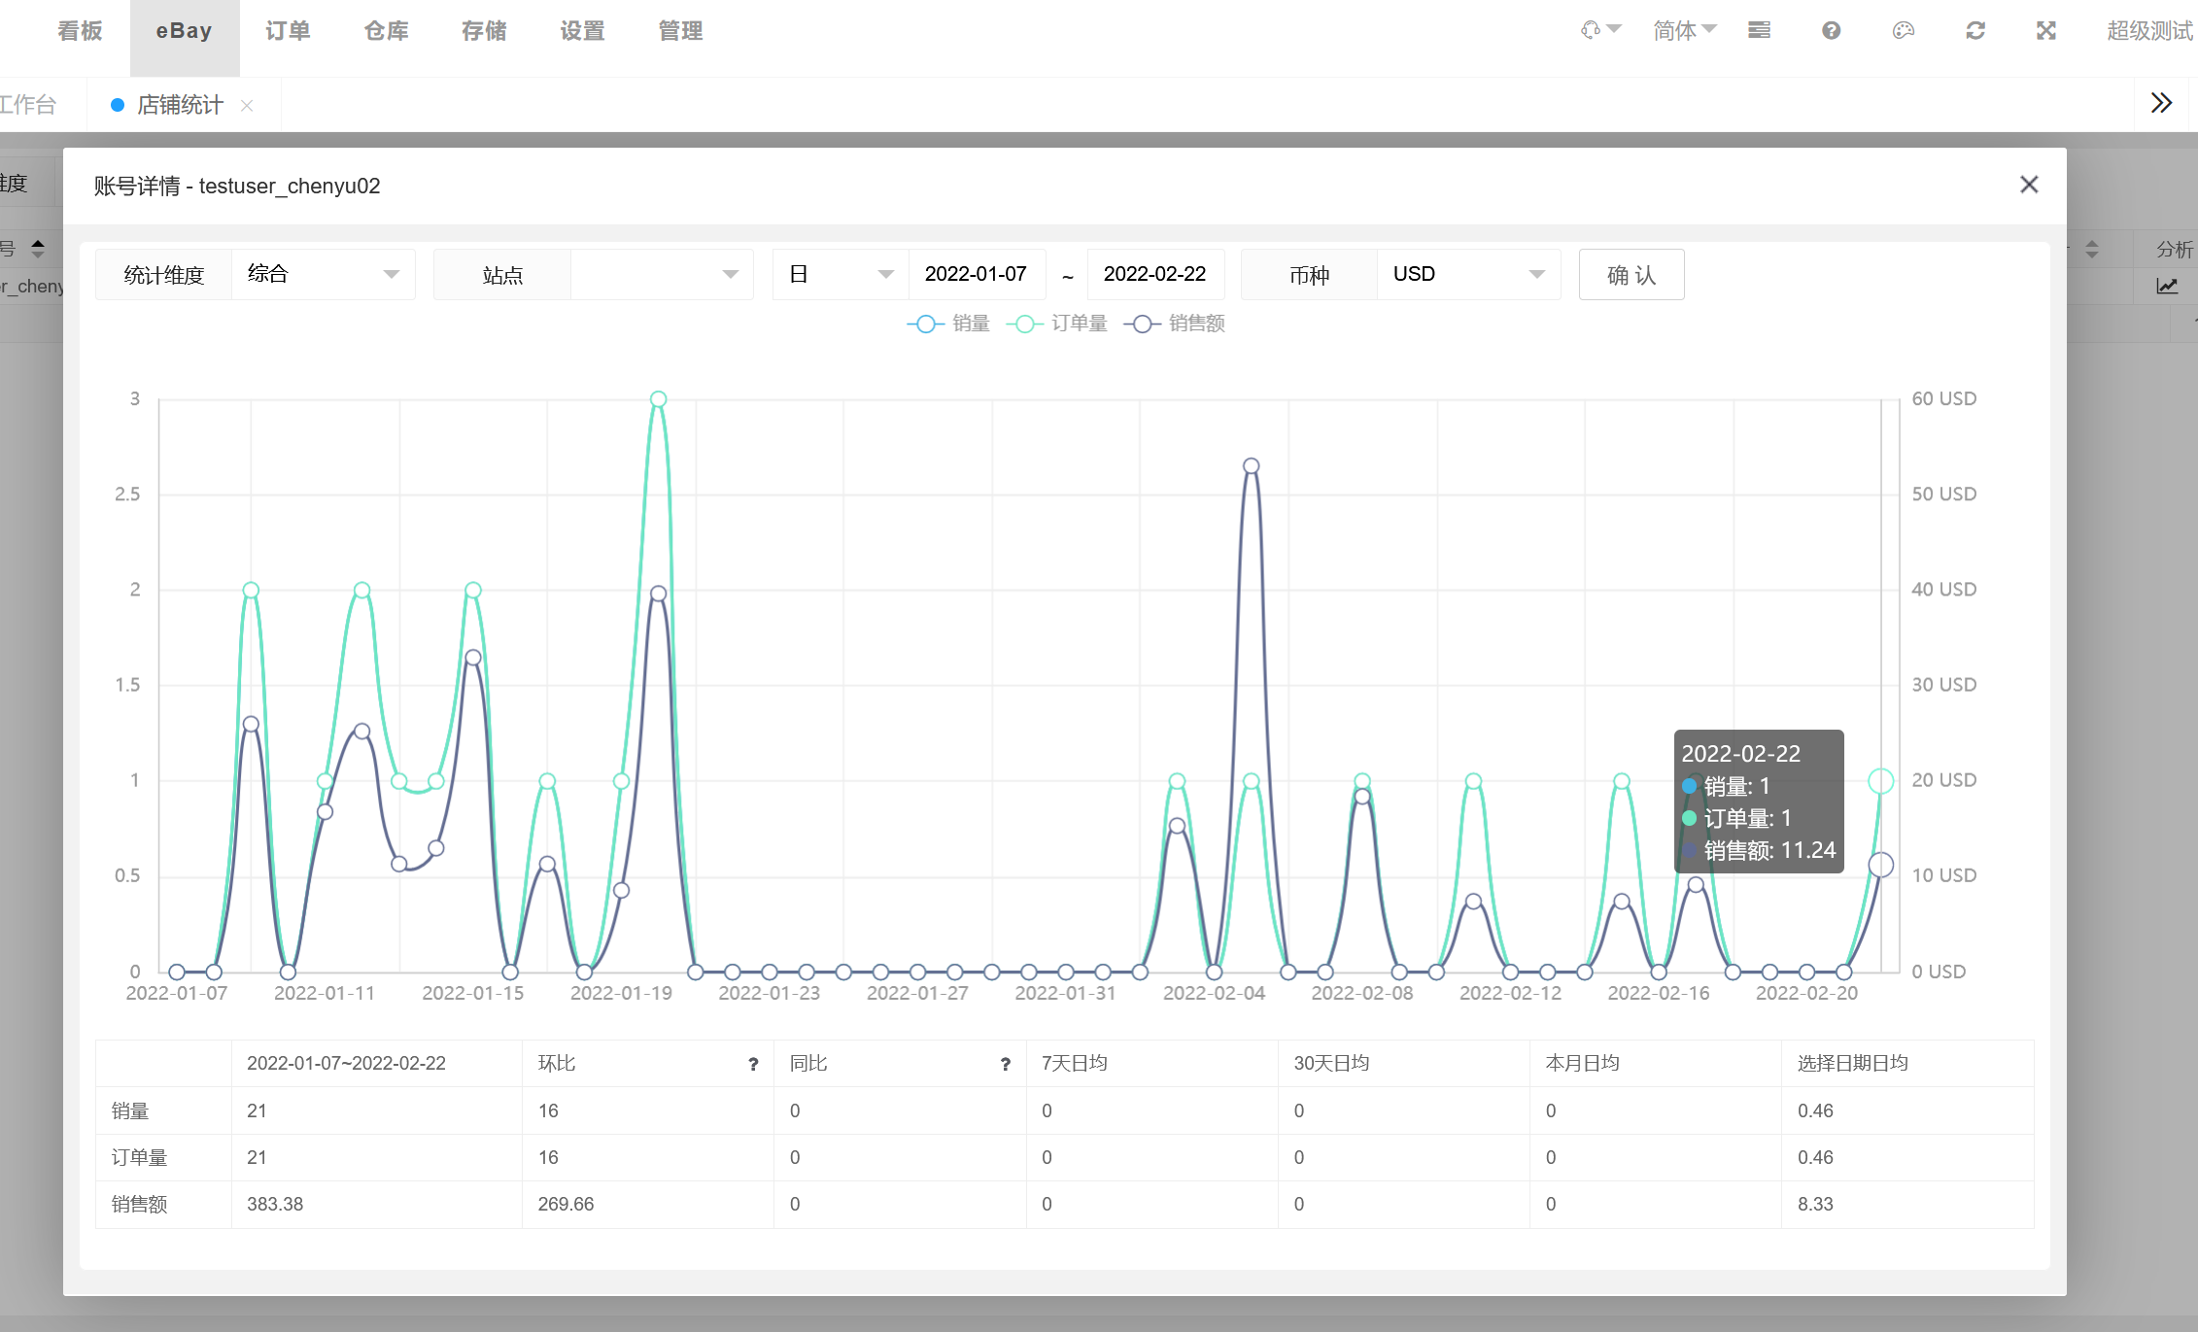Open the 订单 menu

pyautogui.click(x=289, y=31)
